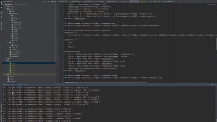Select javascript.dg in the project tree
The width and height of the screenshot is (217, 122).
click(16, 27)
